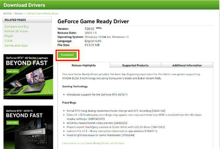Go to NVIDIA in the breadcrumb

pos(7,14)
